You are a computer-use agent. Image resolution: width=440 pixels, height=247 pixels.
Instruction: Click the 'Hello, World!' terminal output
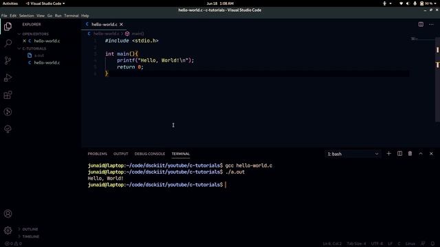point(105,178)
